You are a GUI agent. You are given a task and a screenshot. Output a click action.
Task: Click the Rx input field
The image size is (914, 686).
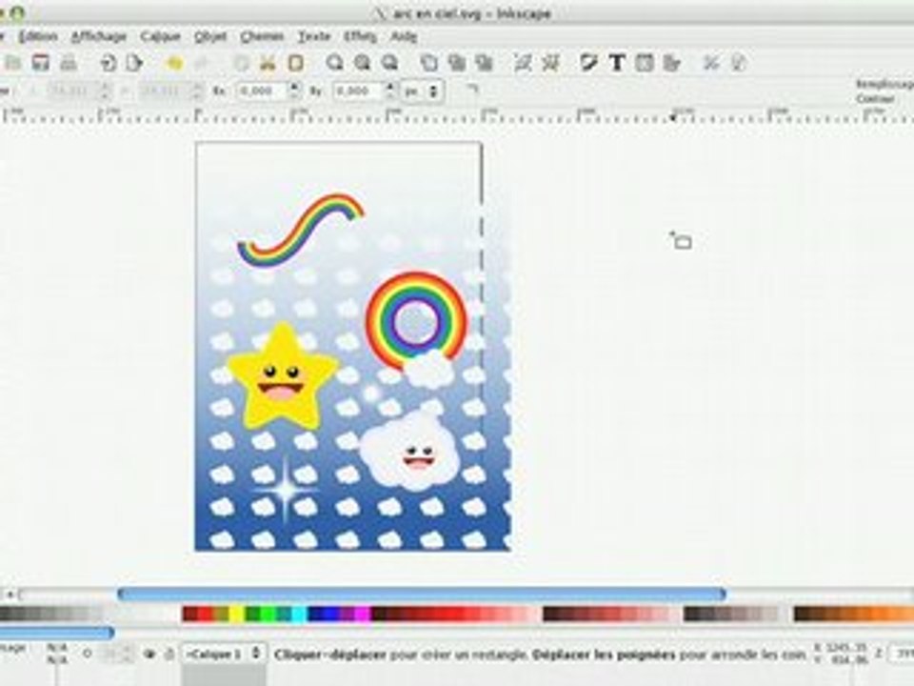coord(263,91)
